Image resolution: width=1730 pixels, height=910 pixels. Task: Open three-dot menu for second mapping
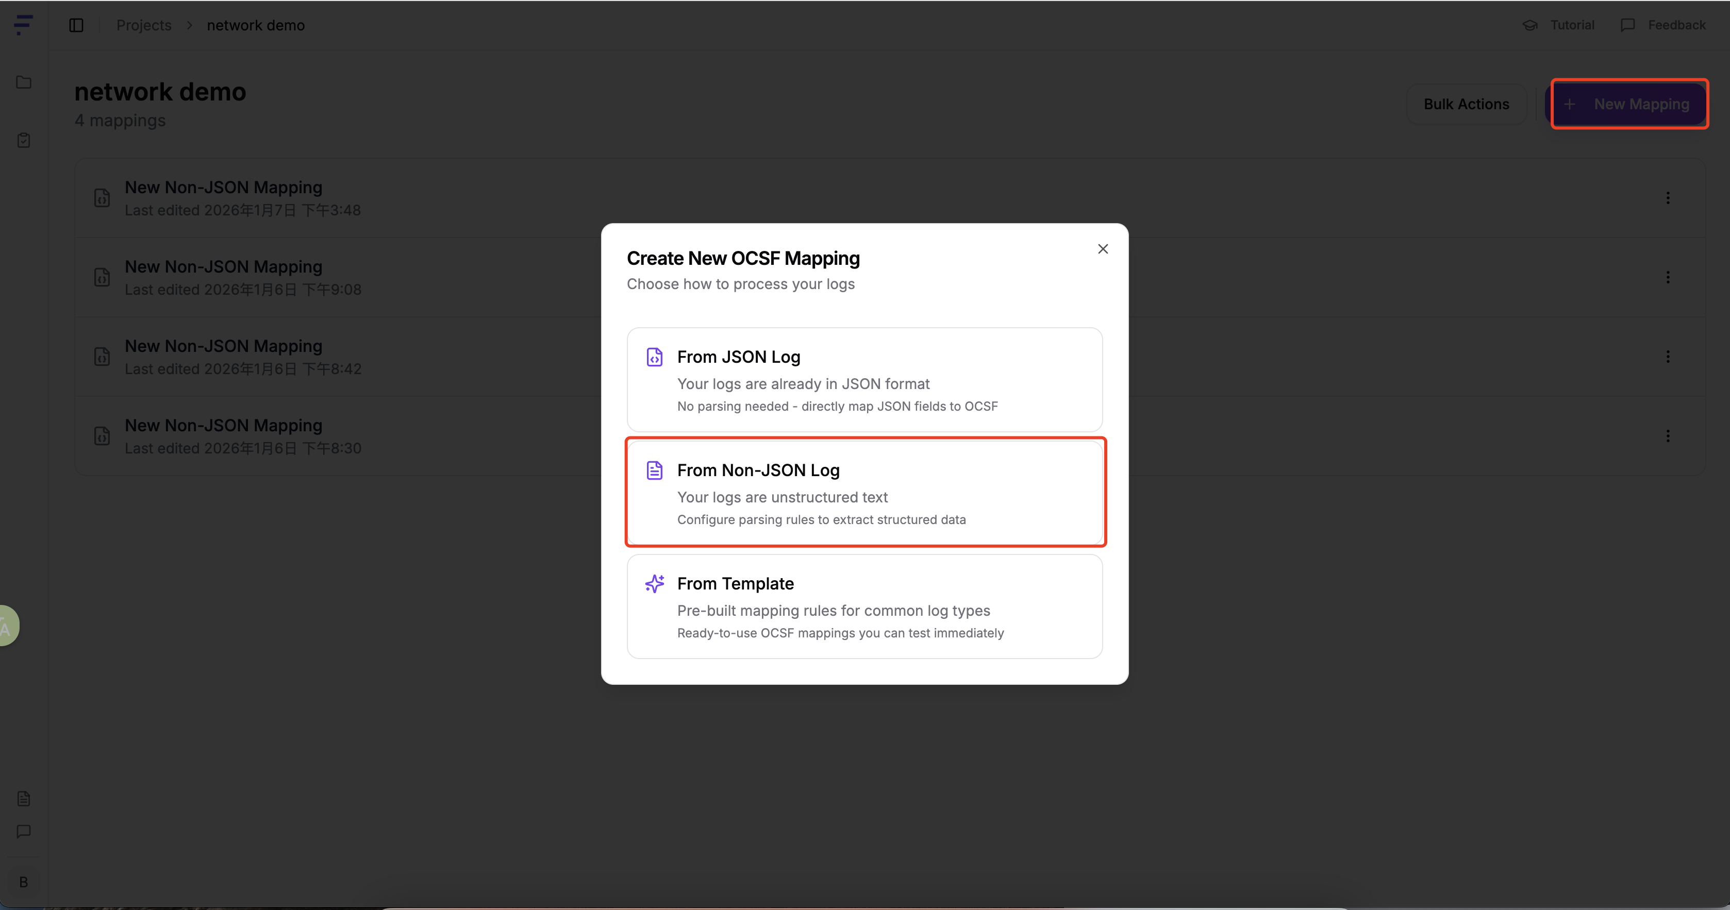click(1668, 277)
